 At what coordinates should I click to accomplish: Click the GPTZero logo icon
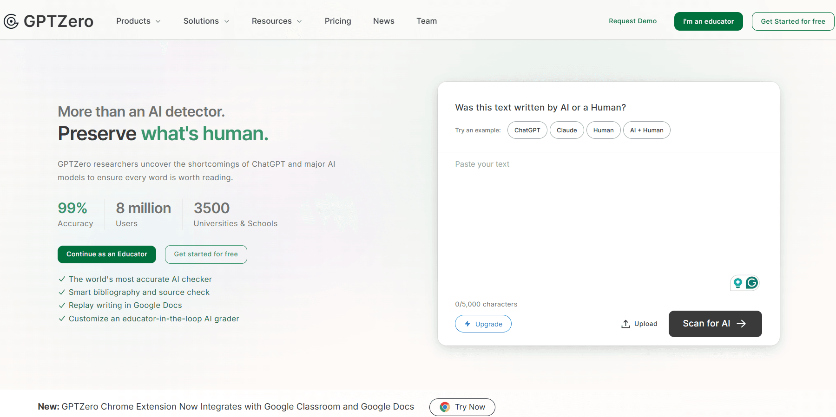point(11,21)
